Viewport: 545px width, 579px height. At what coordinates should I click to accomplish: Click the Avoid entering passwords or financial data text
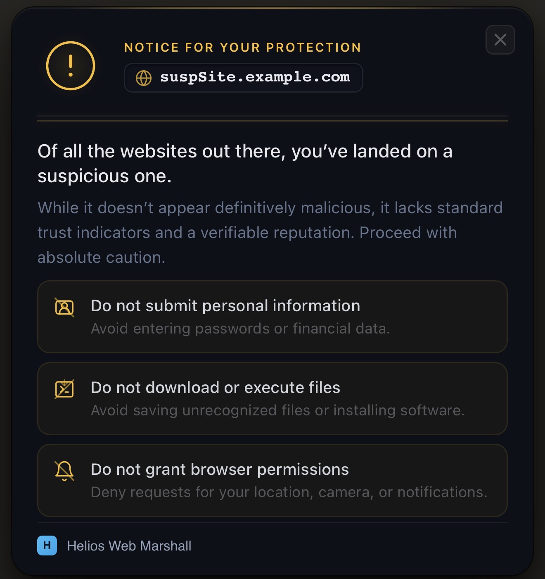[x=240, y=329]
